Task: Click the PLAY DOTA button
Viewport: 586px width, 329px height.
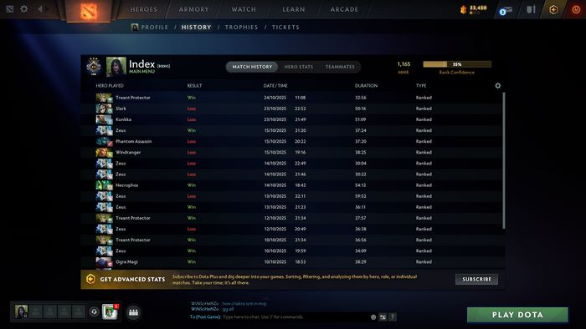Action: 517,315
